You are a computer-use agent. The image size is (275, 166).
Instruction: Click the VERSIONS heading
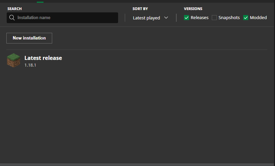(193, 9)
